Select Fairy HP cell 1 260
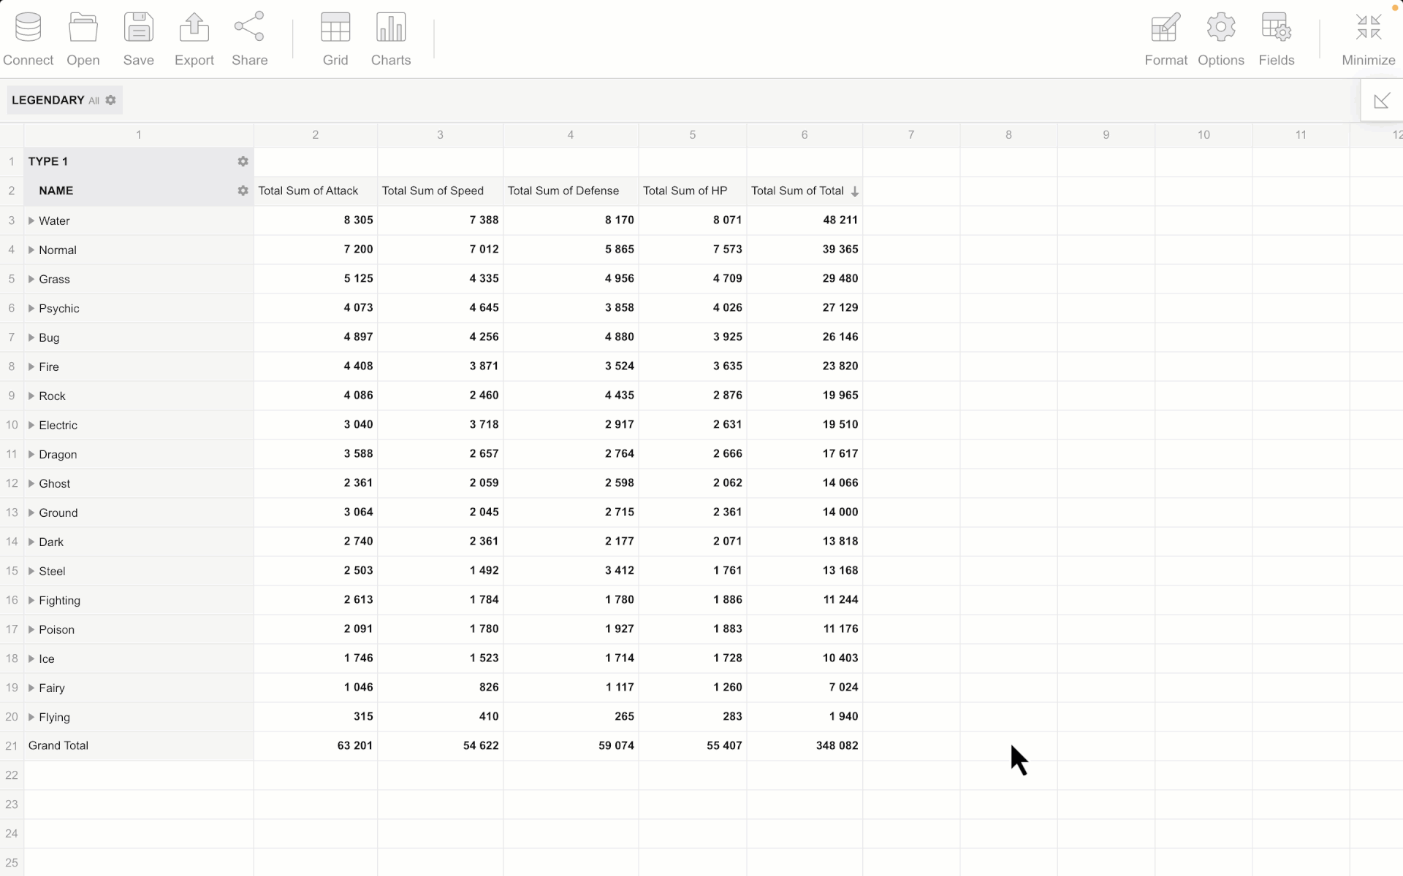The width and height of the screenshot is (1403, 876). point(693,688)
